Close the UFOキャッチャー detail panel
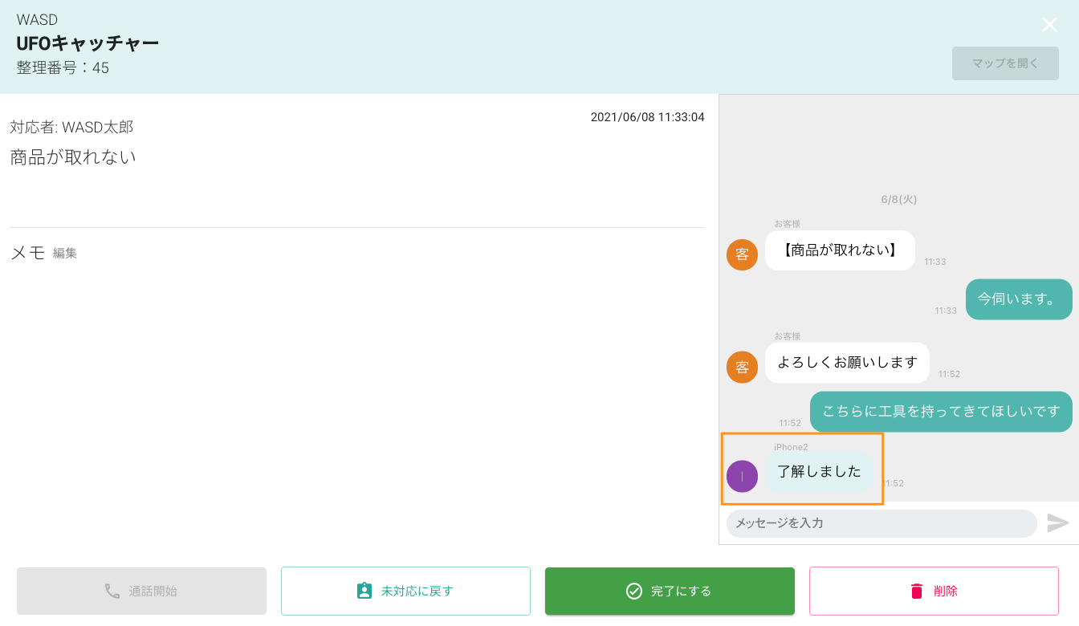 1049,25
